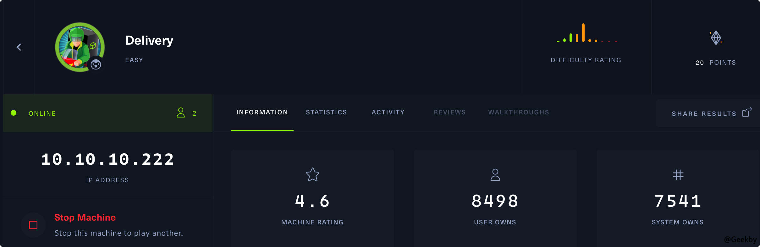Click the IP address 10.10.10.222
Viewport: 760px width, 247px height.
point(107,159)
